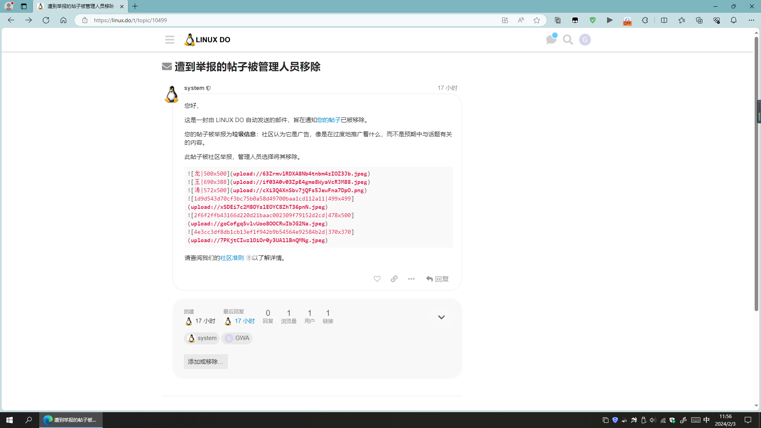Go forward in browser history
This screenshot has width=761, height=428.
pyautogui.click(x=29, y=20)
